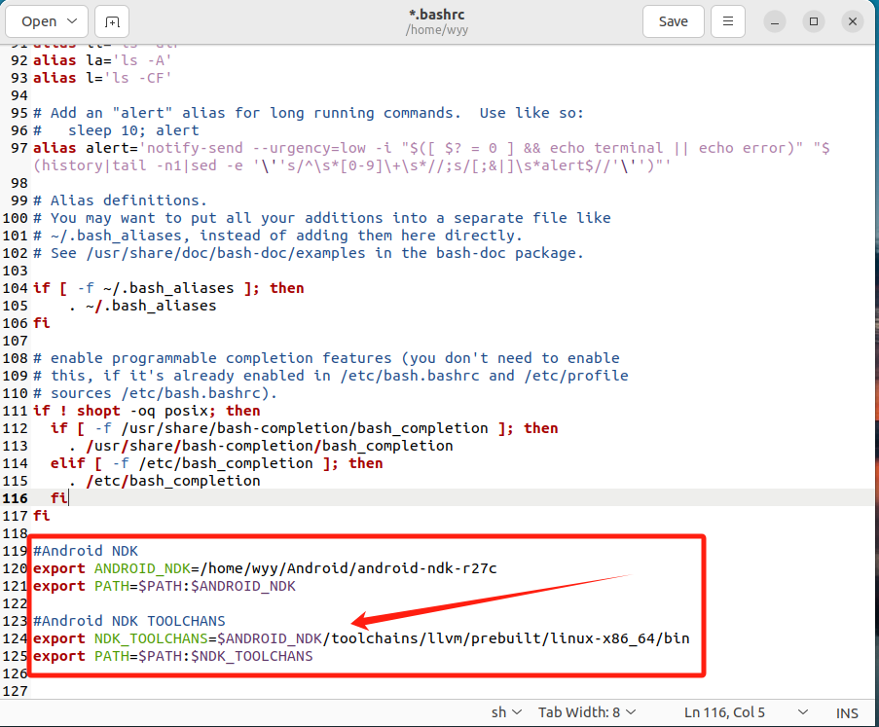Click the .bash_aliases if statement line
The height and width of the screenshot is (727, 879).
pyautogui.click(x=167, y=288)
